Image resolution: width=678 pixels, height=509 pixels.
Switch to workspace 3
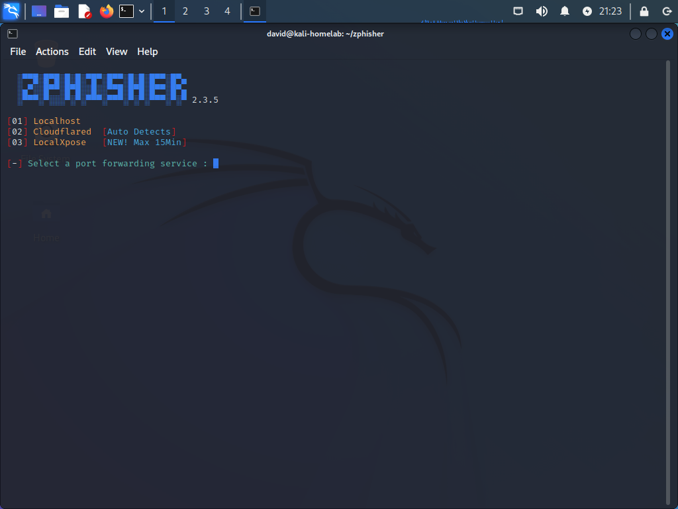point(207,11)
